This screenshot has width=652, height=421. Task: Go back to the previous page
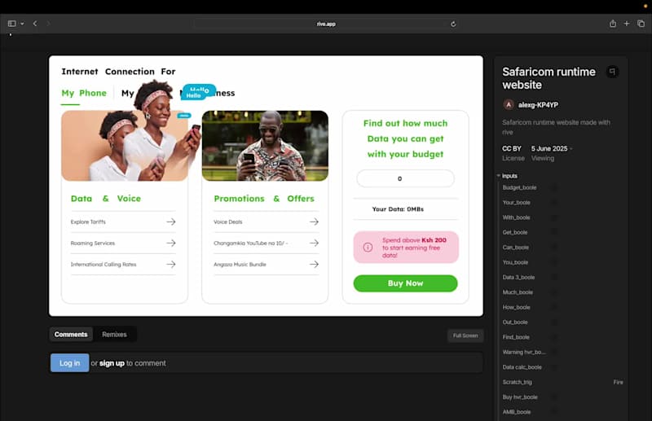pos(35,24)
